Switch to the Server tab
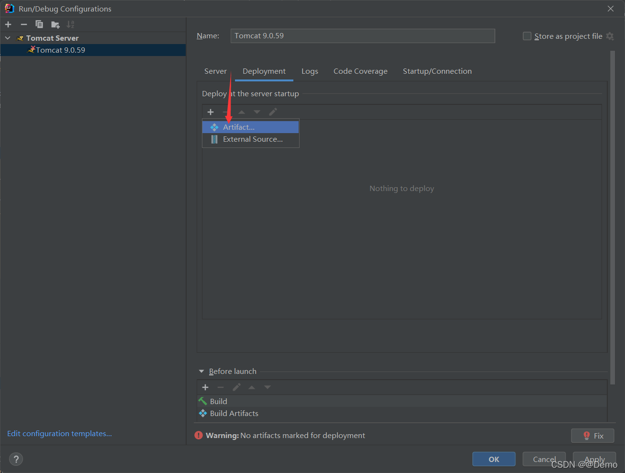 coord(215,71)
